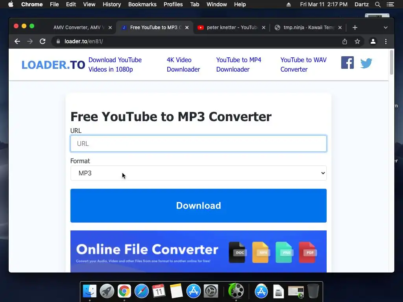Open Download YouTube Videos in 1080p link

tap(115, 64)
